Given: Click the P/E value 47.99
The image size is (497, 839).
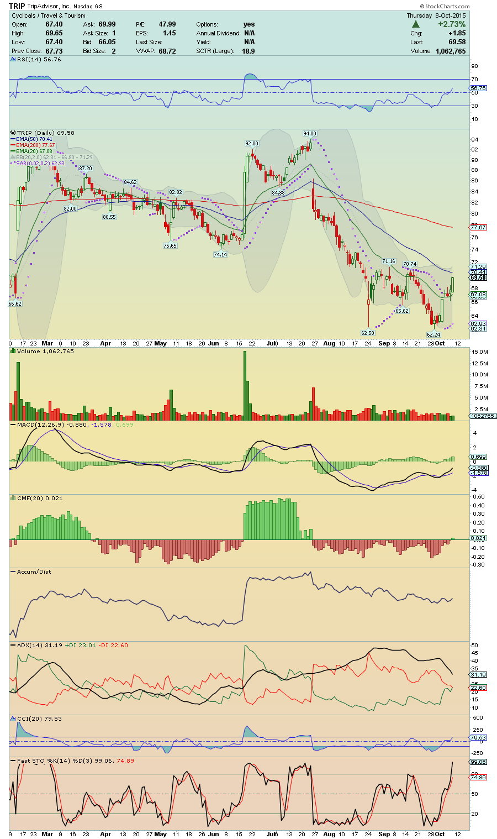Looking at the screenshot, I should (167, 24).
